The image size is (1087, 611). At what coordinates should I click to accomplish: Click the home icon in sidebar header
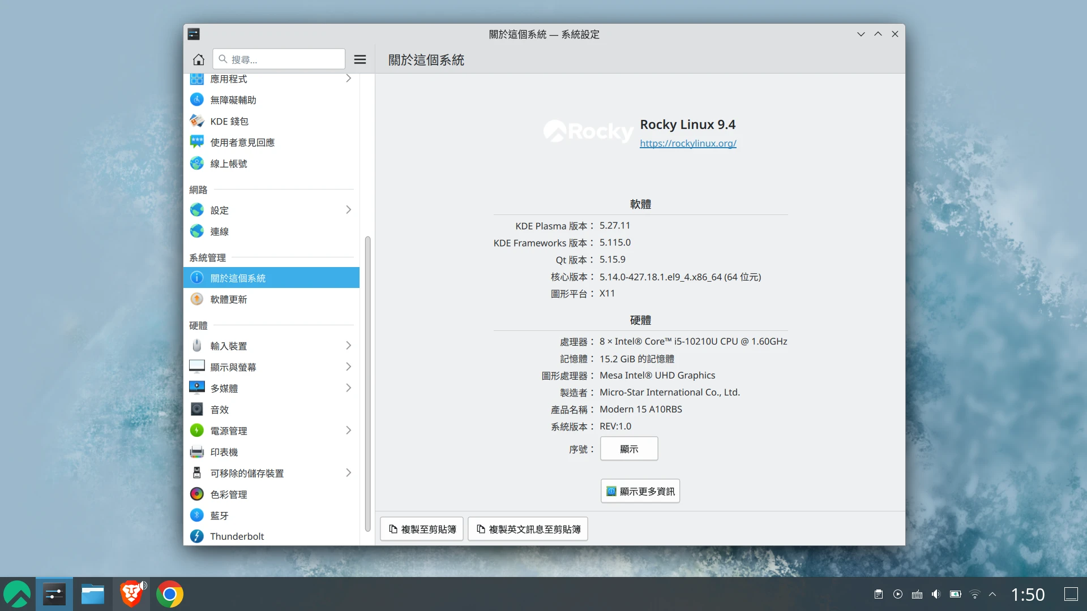click(198, 59)
